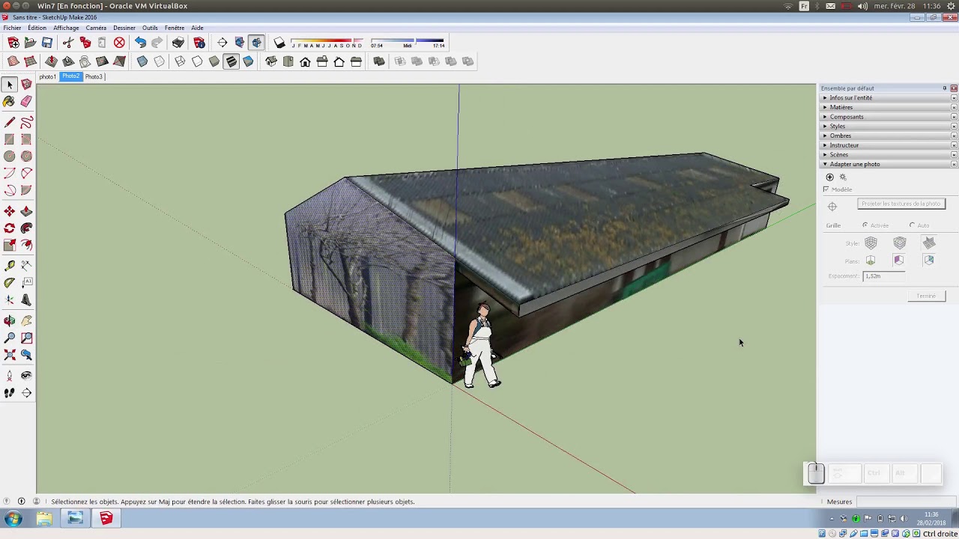
Task: Undo the last action
Action: 140,43
